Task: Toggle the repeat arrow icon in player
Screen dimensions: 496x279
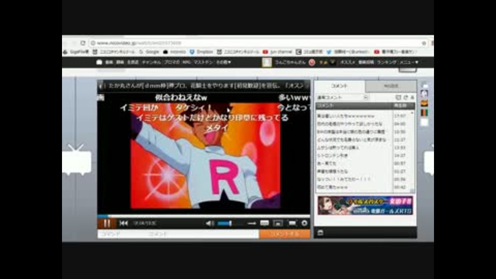Action: tap(252, 224)
